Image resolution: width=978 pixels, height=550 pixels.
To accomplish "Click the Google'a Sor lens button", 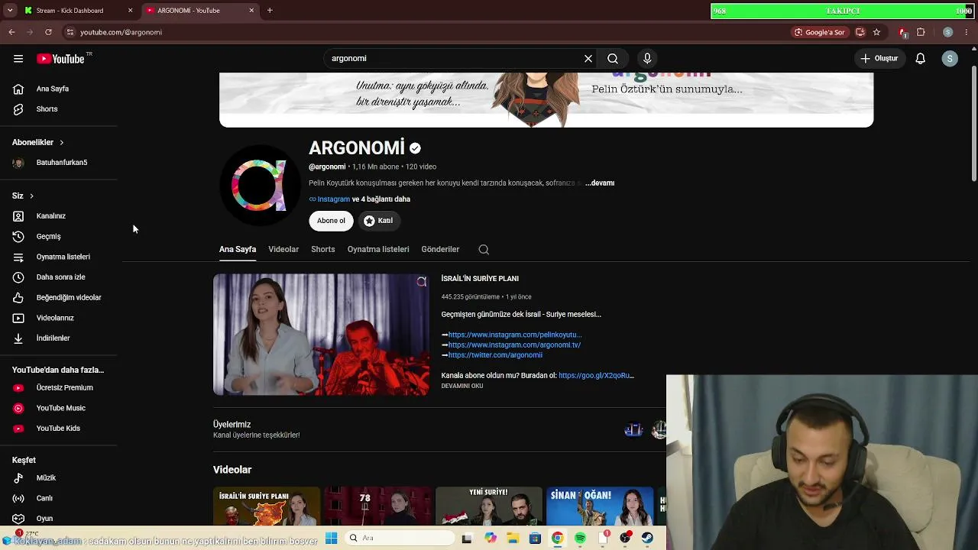I will 820,32.
